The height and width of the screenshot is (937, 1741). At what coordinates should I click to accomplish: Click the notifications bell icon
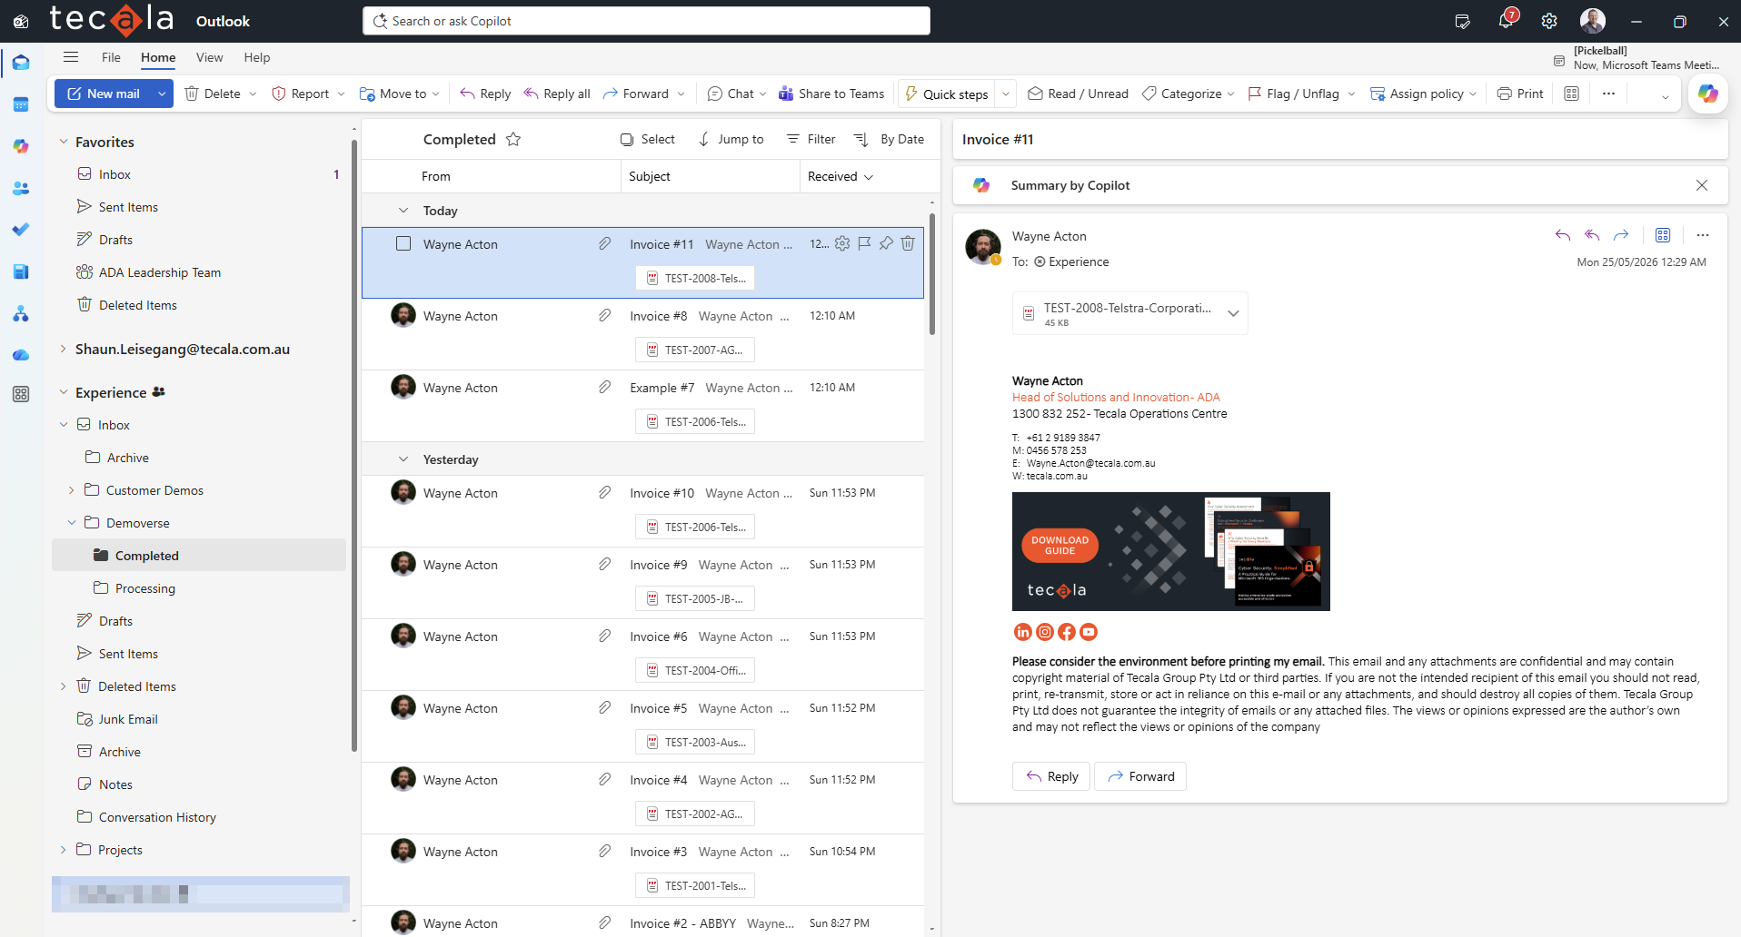click(x=1506, y=21)
